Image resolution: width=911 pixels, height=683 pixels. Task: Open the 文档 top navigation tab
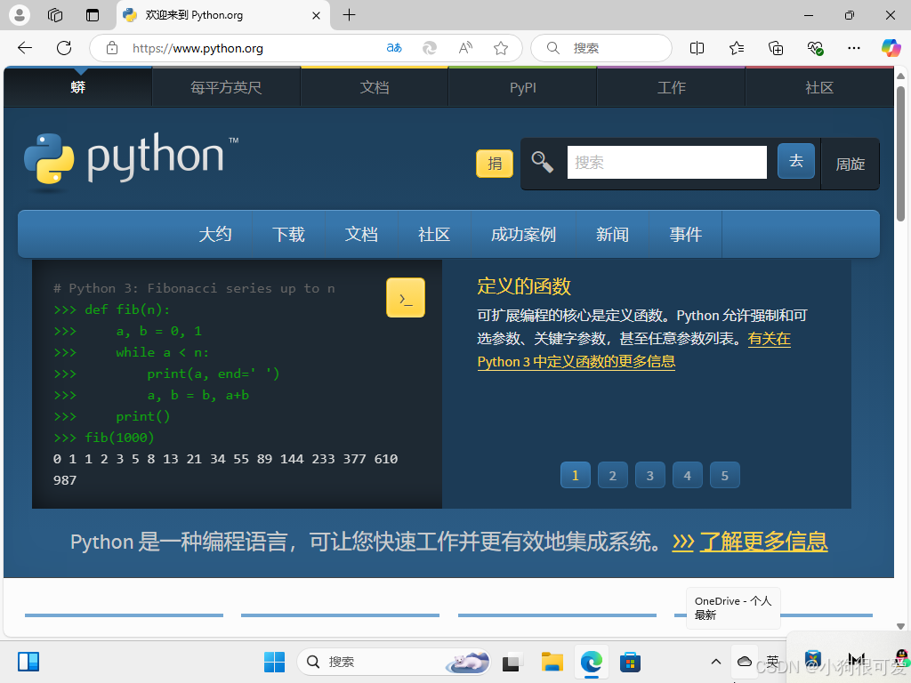coord(375,88)
